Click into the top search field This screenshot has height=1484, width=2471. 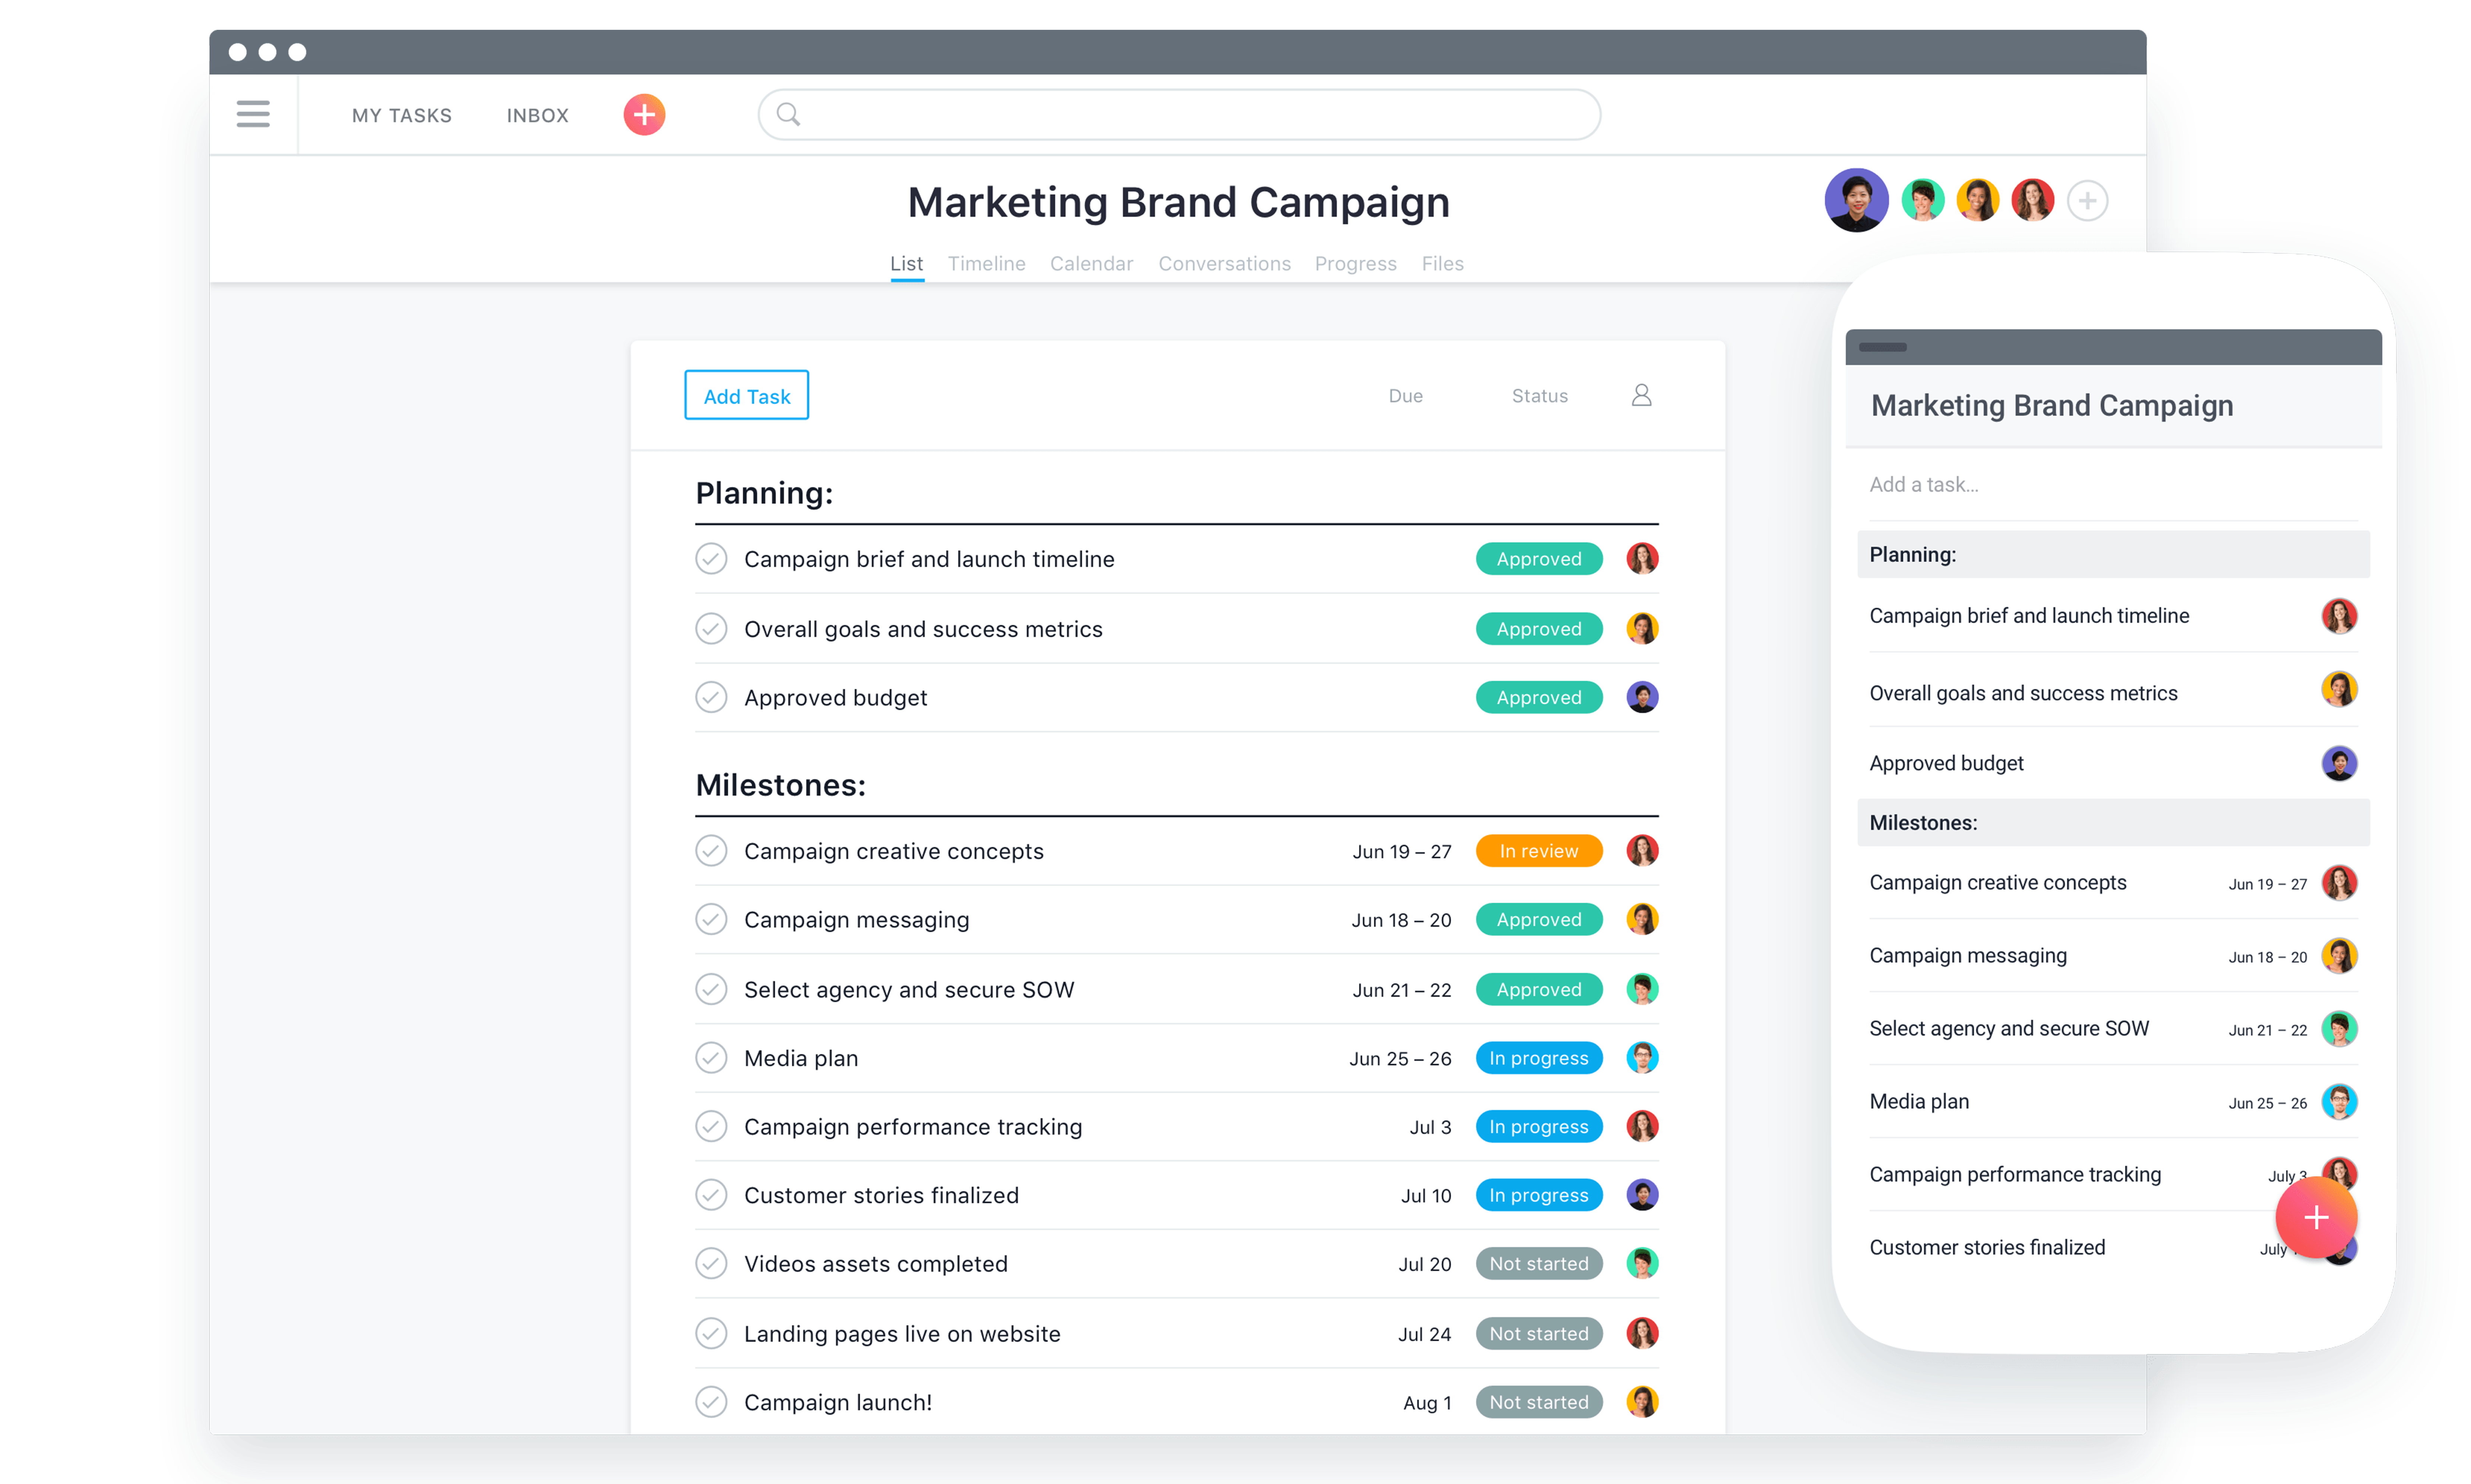click(x=1179, y=115)
